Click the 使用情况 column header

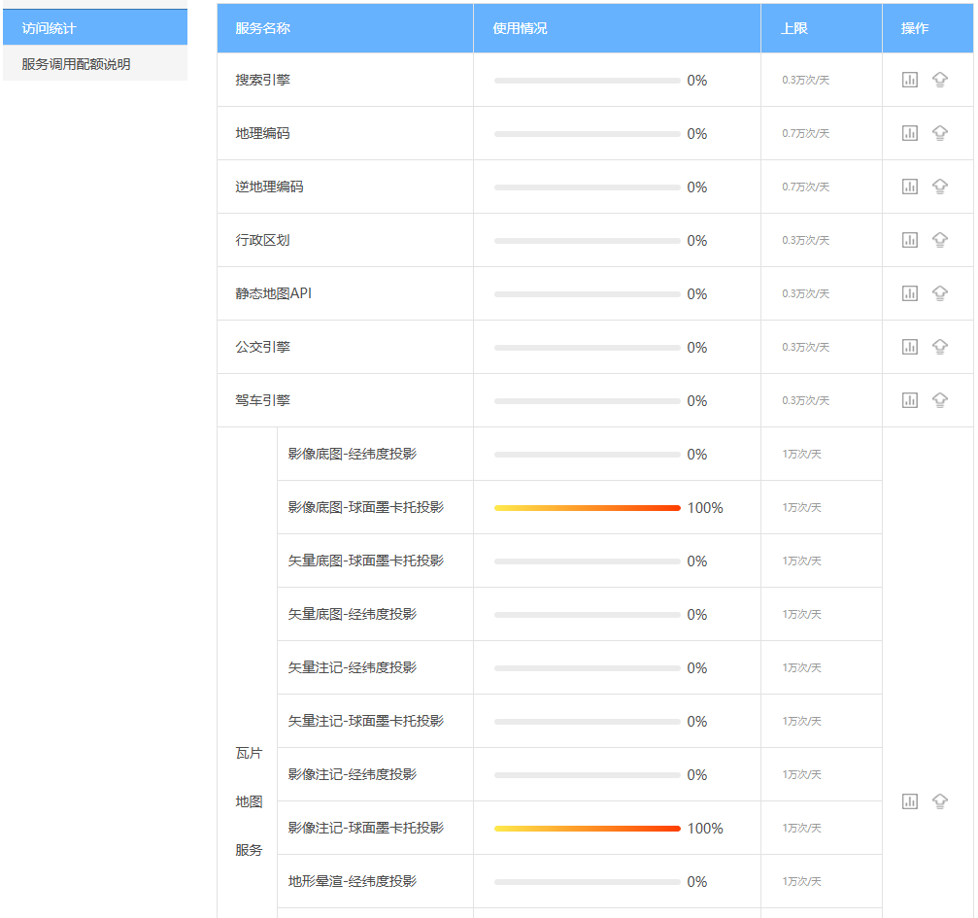(520, 28)
